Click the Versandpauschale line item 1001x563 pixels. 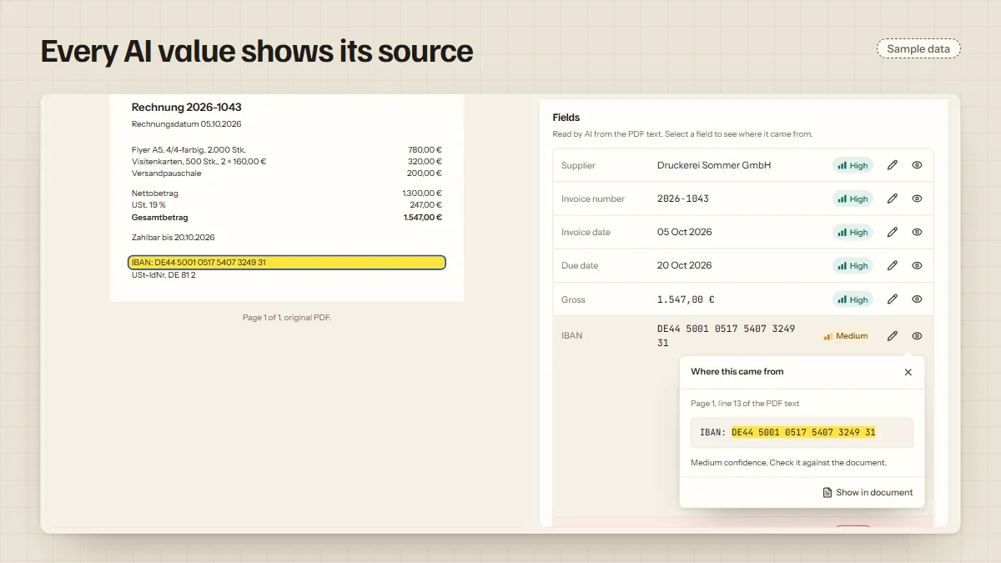(x=287, y=173)
